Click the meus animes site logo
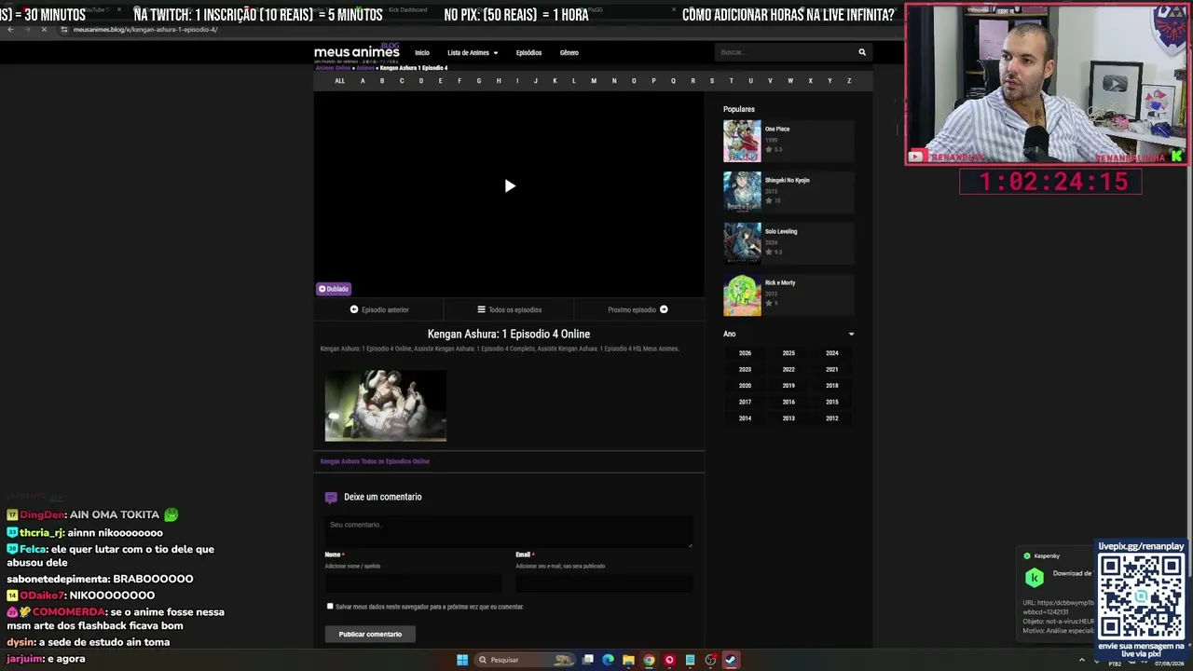The height and width of the screenshot is (671, 1193). (x=357, y=52)
